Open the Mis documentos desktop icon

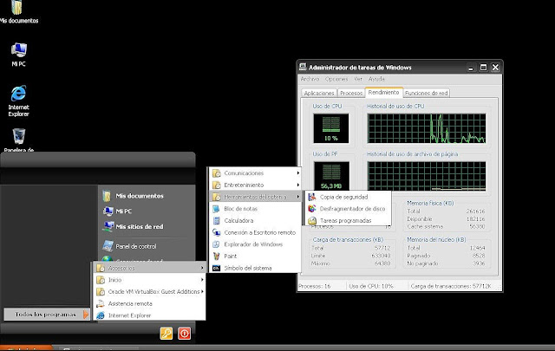19,11
